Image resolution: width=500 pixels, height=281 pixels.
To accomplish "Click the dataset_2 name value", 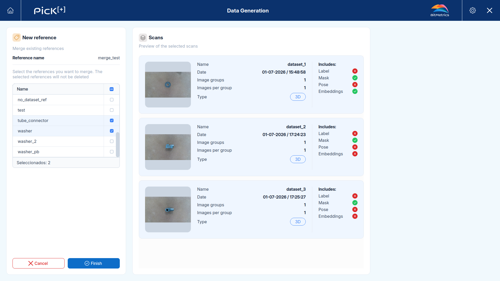I will [x=296, y=127].
